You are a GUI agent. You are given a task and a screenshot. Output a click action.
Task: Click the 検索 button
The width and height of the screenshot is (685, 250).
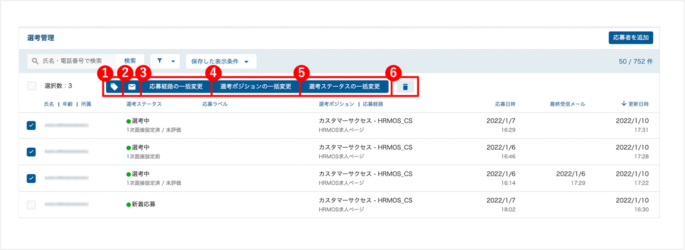(x=130, y=61)
